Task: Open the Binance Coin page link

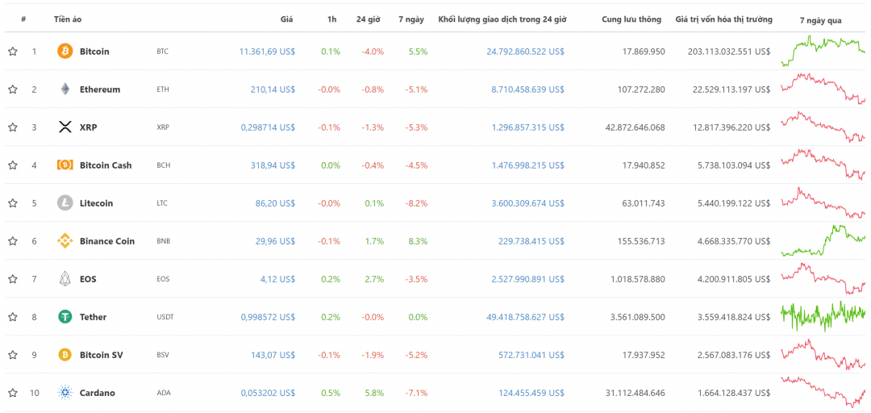Action: (107, 240)
